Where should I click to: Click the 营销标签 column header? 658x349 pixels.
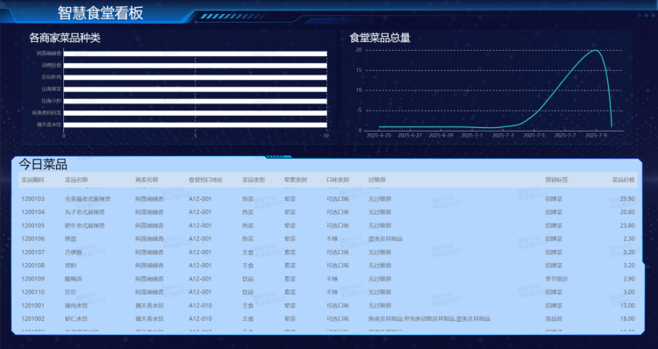(556, 180)
